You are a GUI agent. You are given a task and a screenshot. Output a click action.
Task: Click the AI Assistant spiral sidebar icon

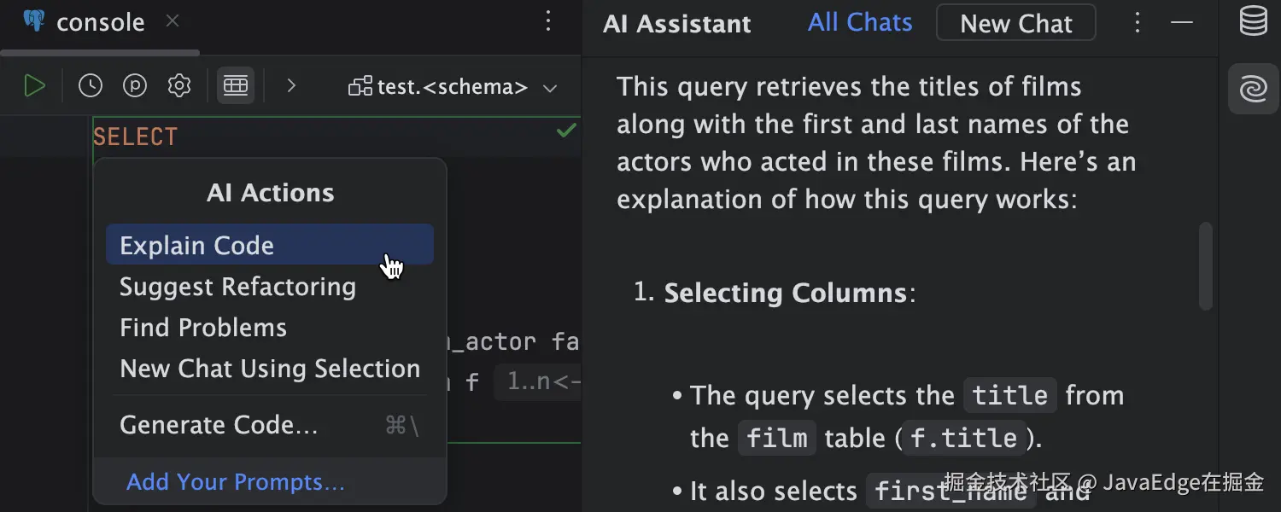pyautogui.click(x=1253, y=88)
